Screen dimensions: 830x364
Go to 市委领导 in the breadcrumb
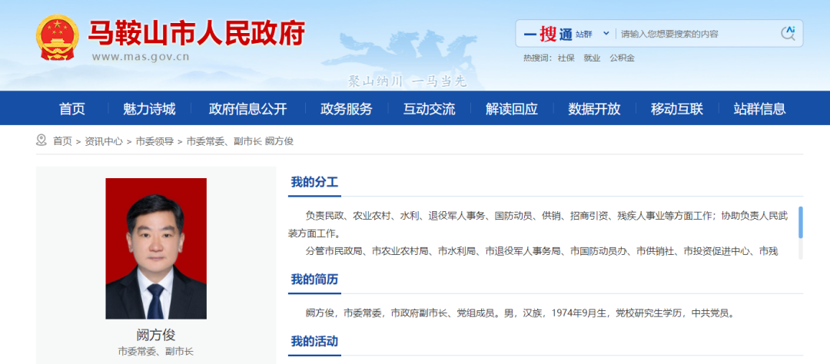tap(154, 141)
